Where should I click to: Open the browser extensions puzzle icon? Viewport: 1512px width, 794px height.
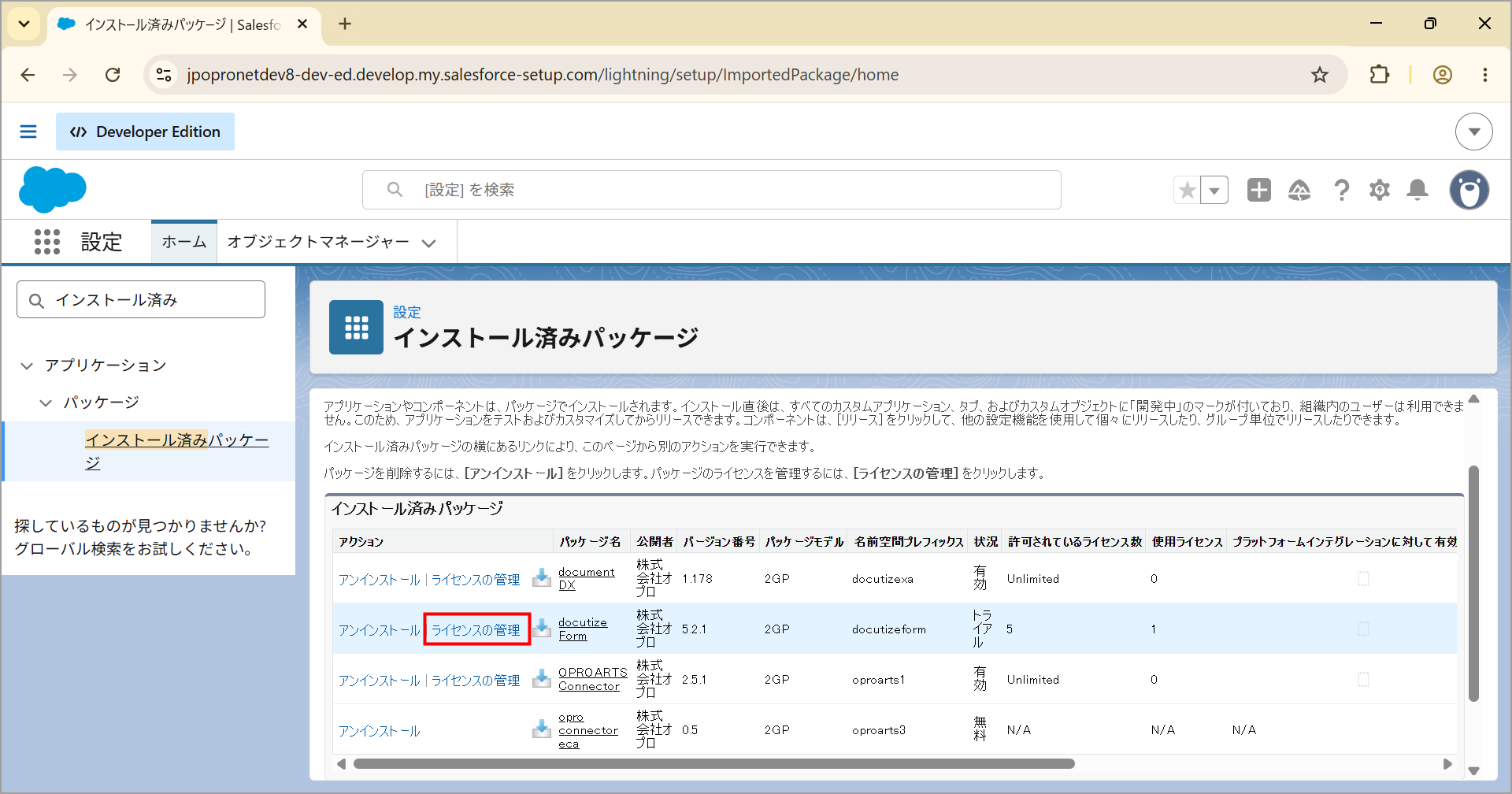(1380, 75)
